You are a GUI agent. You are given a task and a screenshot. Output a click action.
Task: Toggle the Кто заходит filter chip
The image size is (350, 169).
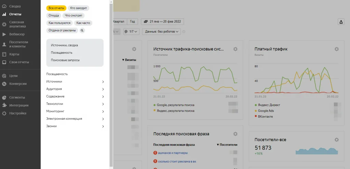pos(79,8)
